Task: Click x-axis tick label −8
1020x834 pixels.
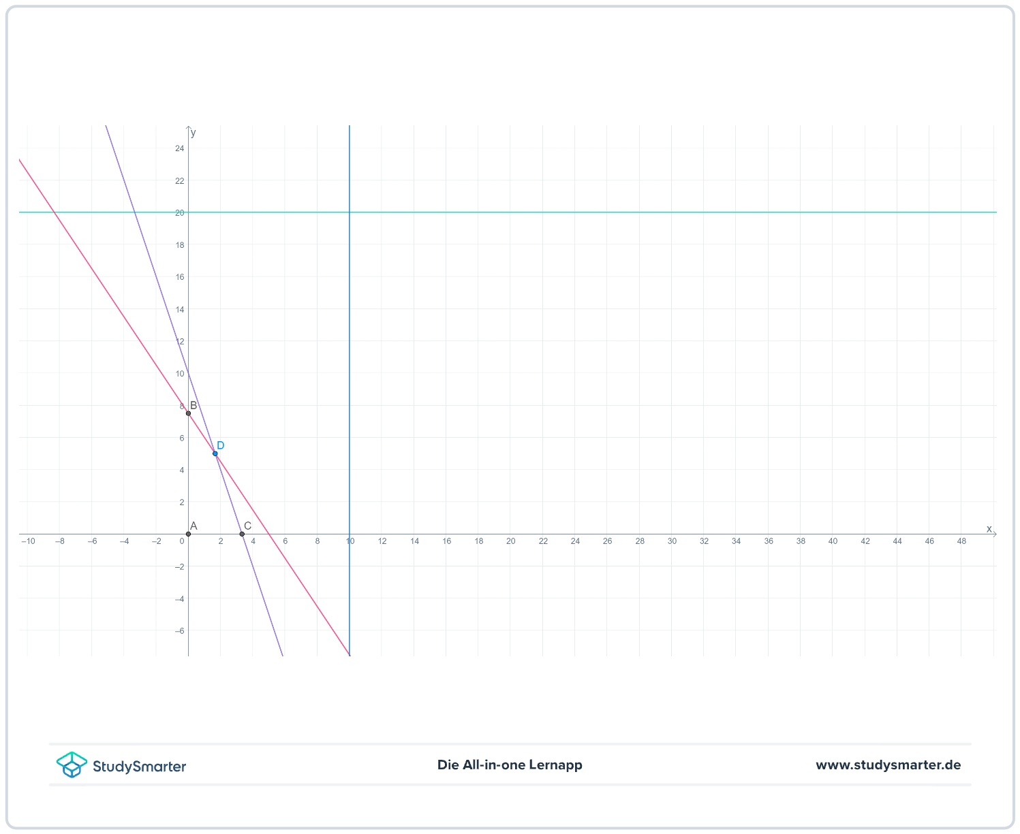Action: (60, 541)
